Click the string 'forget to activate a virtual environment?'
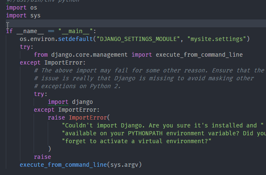Viewport: 266px width, 175px height. point(137,141)
